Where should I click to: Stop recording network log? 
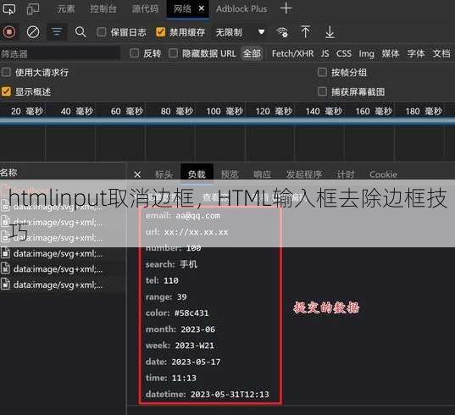(x=9, y=32)
